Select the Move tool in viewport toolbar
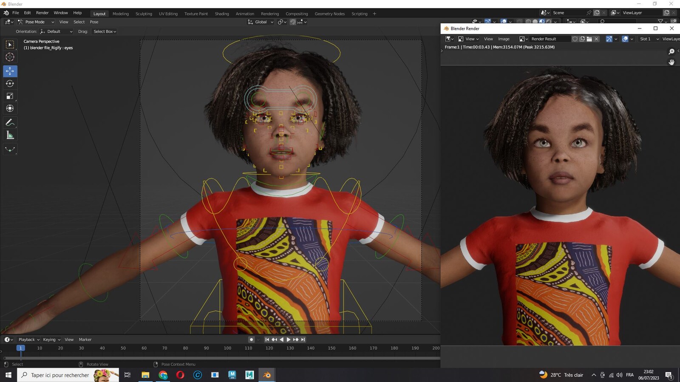This screenshot has width=680, height=382. point(10,71)
